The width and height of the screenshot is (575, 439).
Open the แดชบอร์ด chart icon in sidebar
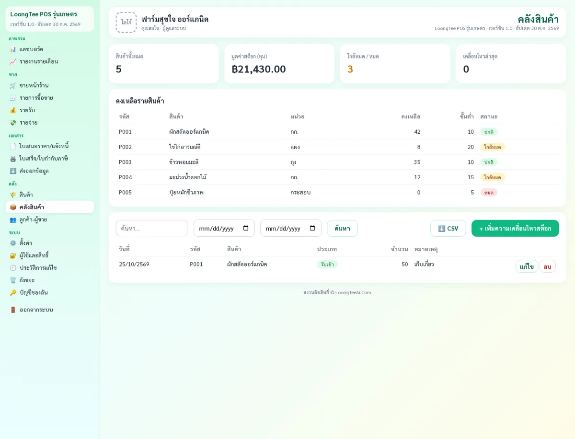(13, 49)
